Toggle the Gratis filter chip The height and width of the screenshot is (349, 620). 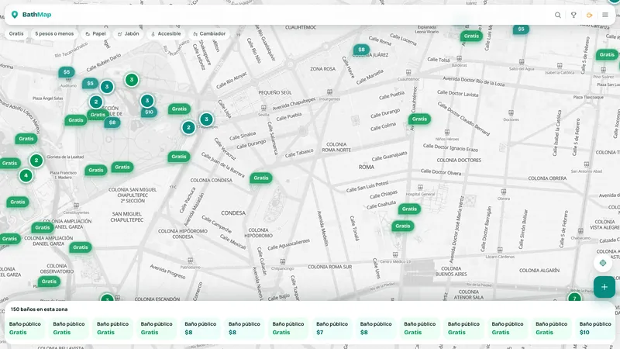coord(16,33)
